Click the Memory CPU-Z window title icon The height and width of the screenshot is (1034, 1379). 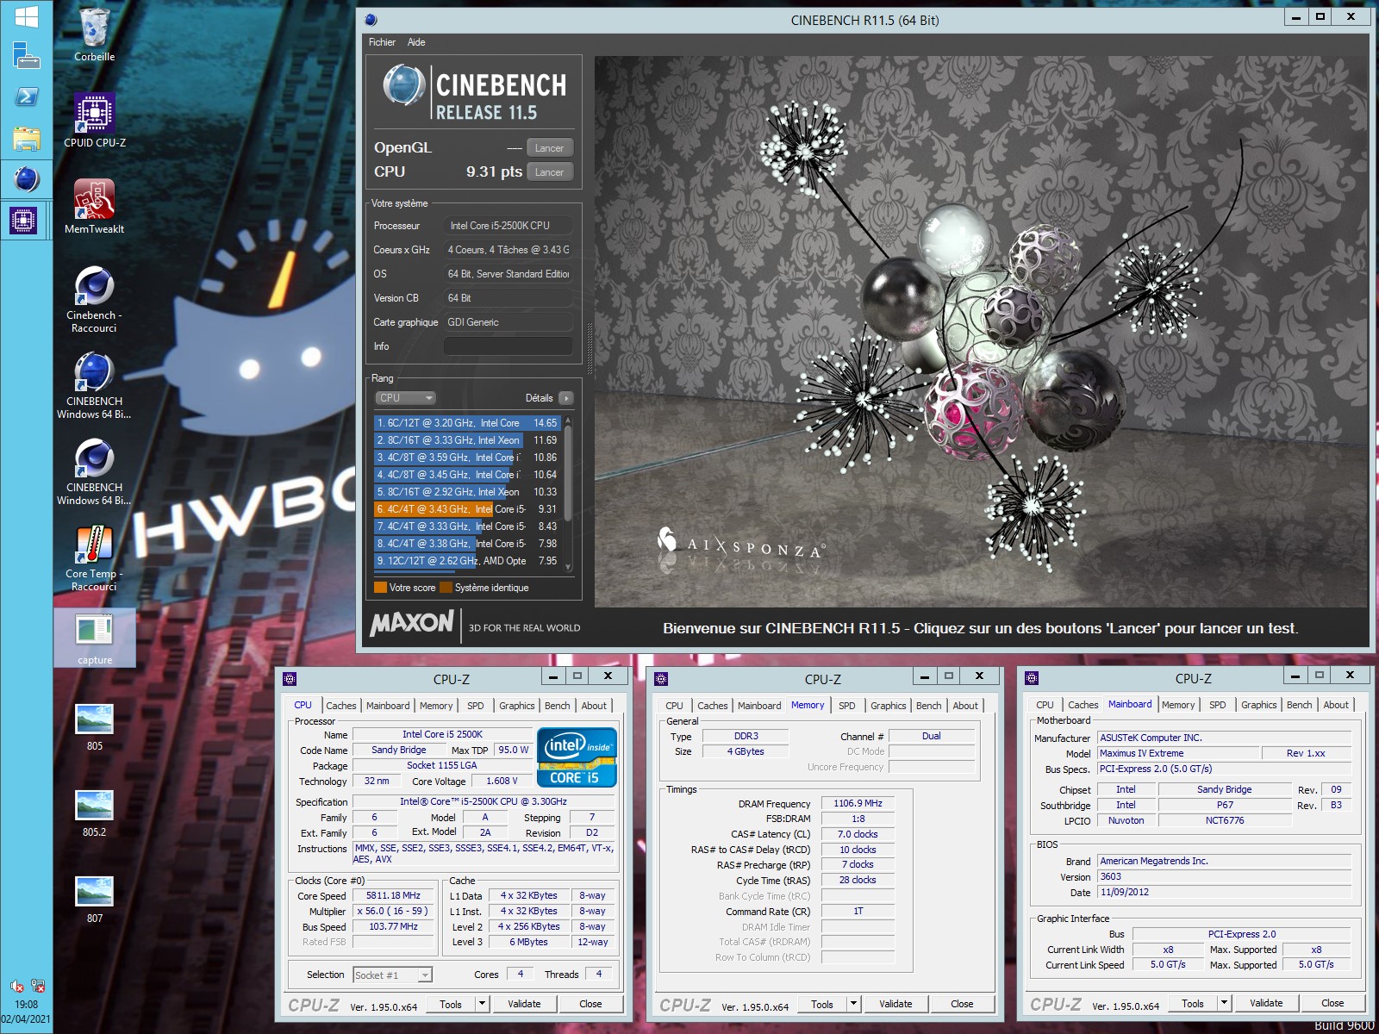(661, 679)
